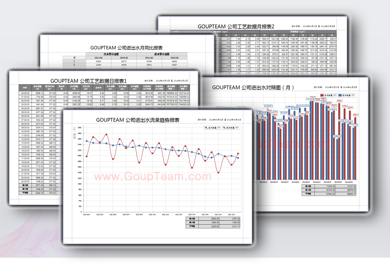Click value 3051.87 in daily report
This screenshot has width=390, height=264.
[39, 108]
